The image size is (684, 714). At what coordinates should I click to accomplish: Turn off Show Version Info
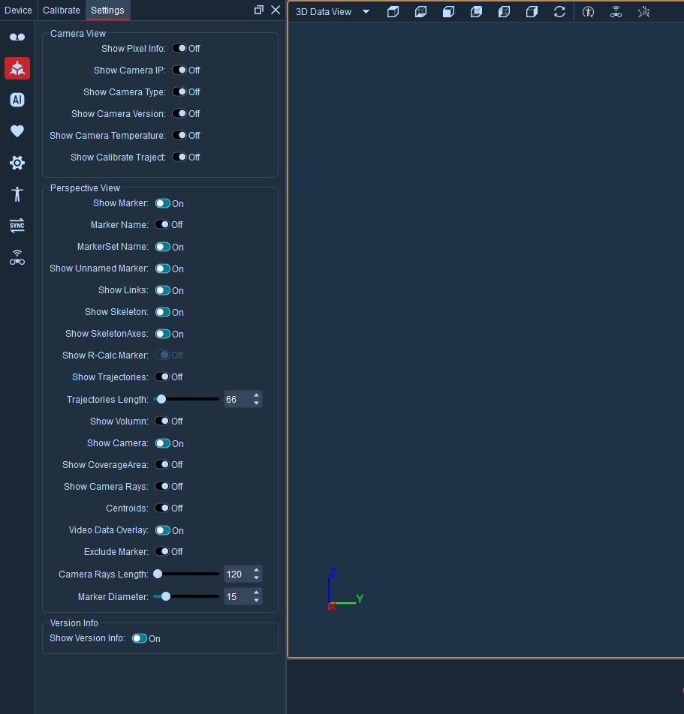[x=140, y=638]
